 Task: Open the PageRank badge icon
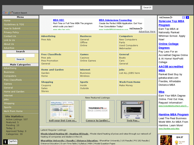coord(10,142)
